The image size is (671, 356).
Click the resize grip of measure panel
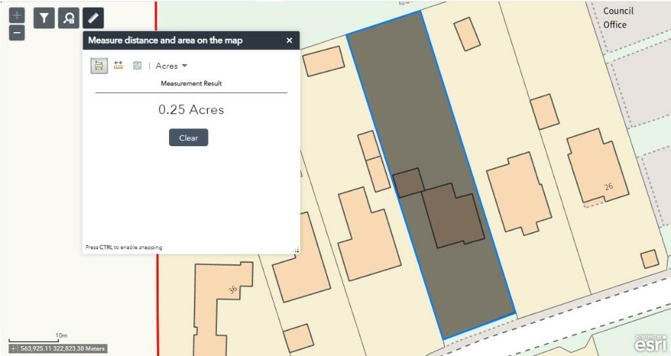coord(296,250)
